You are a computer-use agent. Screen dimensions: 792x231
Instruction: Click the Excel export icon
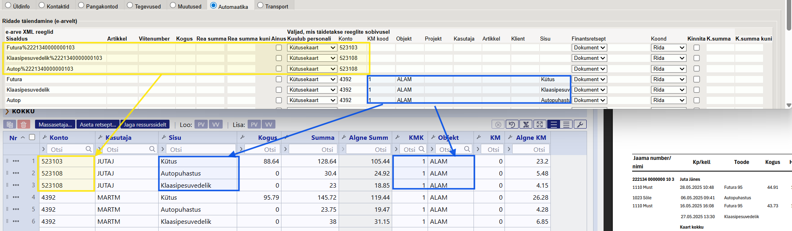pos(525,125)
